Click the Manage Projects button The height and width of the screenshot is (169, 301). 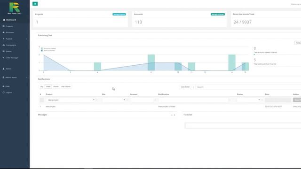(x=119, y=15)
